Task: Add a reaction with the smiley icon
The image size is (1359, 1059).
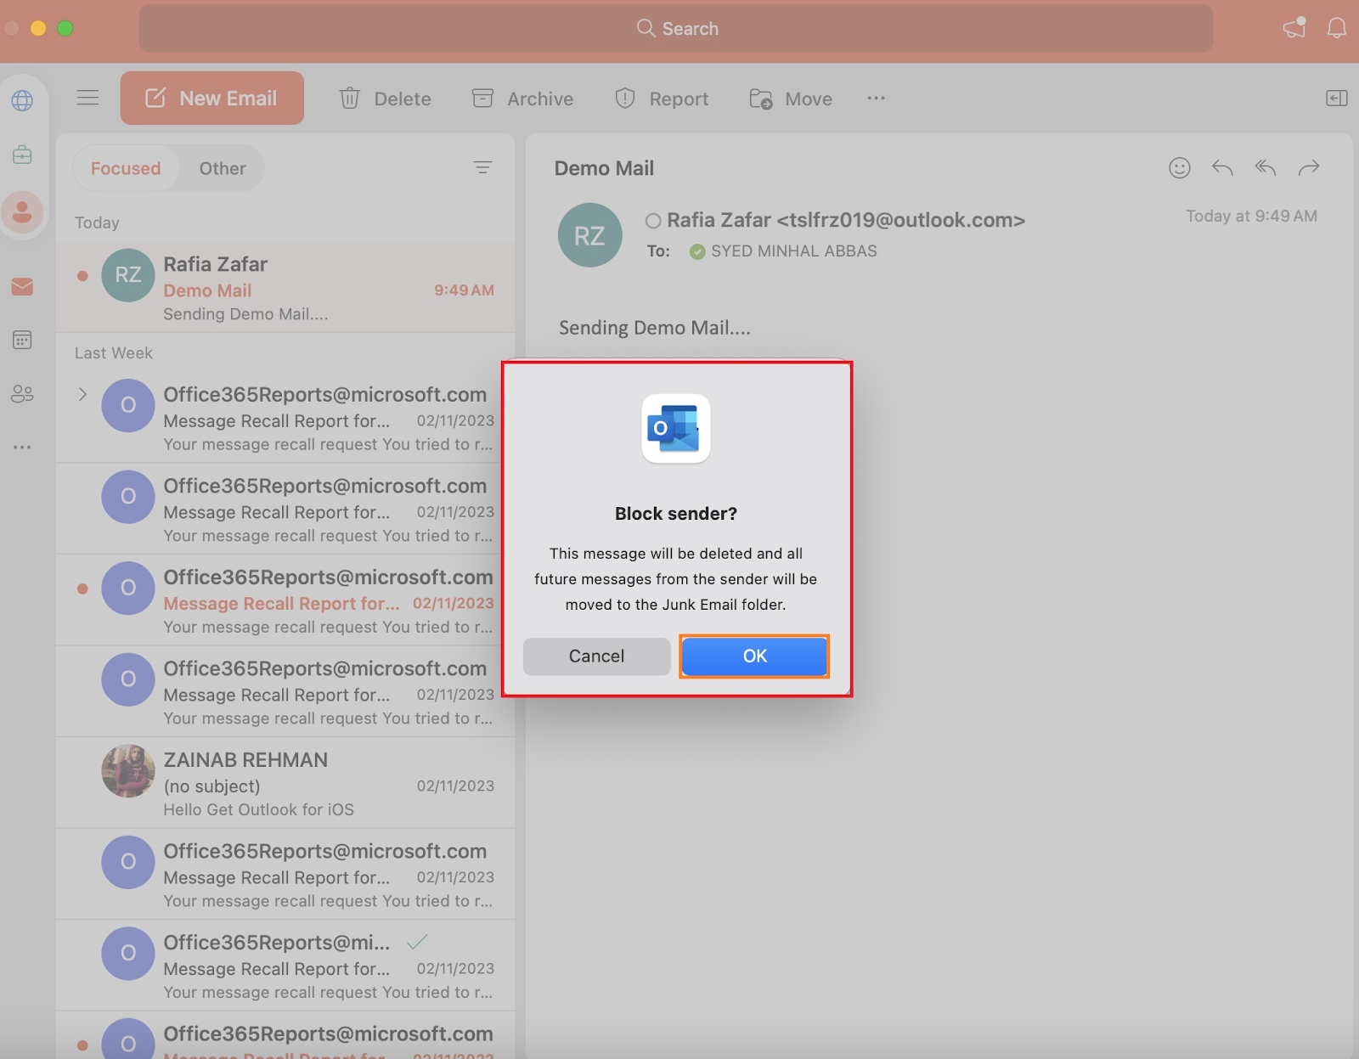Action: pos(1180,168)
